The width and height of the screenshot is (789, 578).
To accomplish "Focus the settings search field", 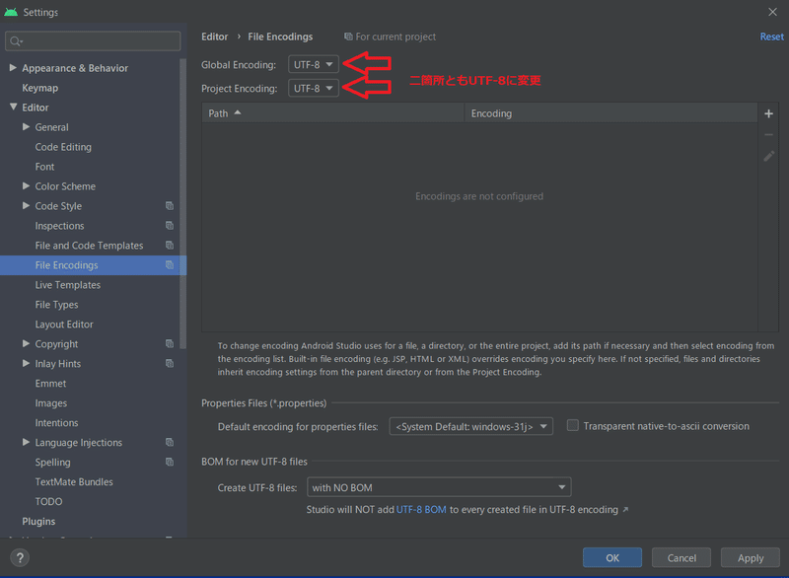I will 93,41.
